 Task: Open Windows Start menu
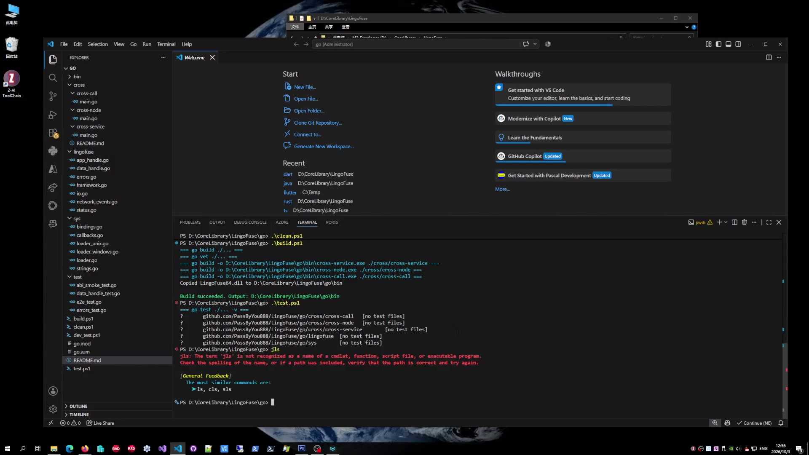[x=7, y=449]
